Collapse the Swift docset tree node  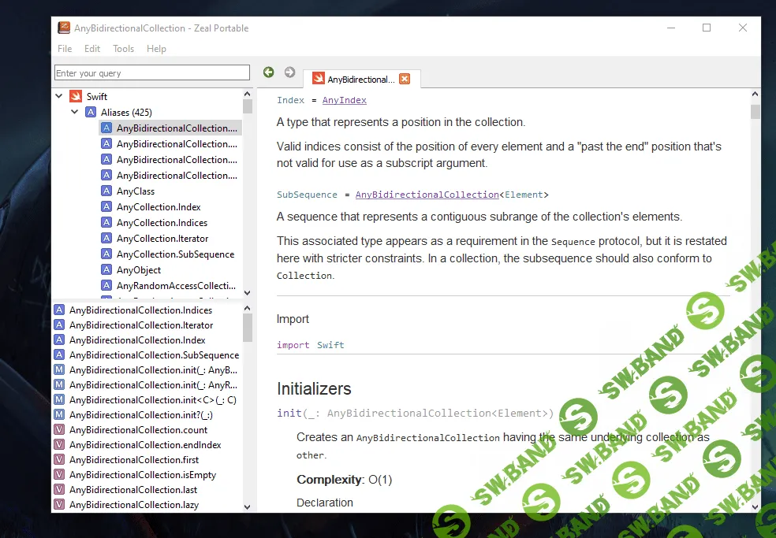(59, 97)
